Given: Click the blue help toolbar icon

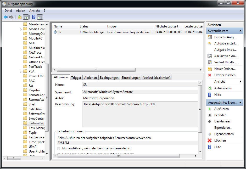Looking at the screenshot, I should pos(33,17).
